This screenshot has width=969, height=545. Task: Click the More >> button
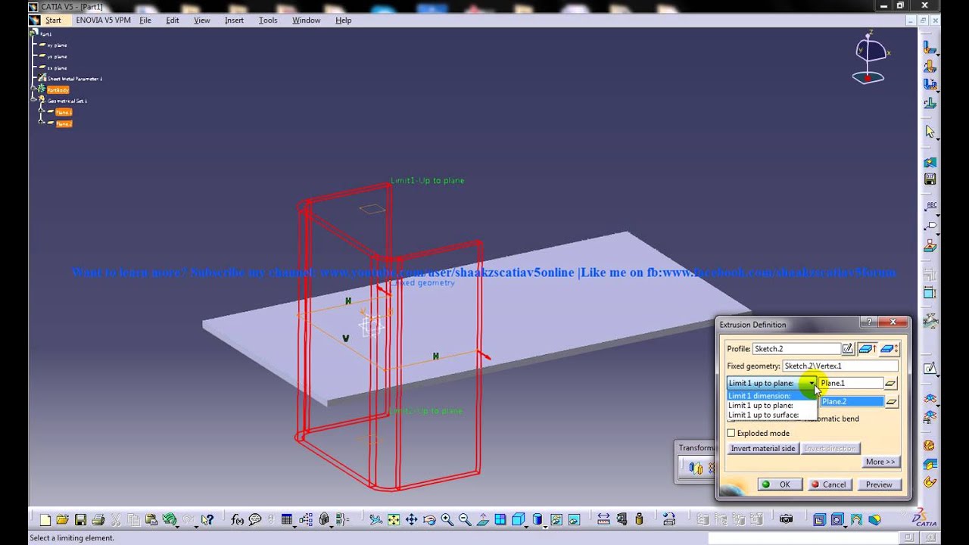click(x=880, y=462)
